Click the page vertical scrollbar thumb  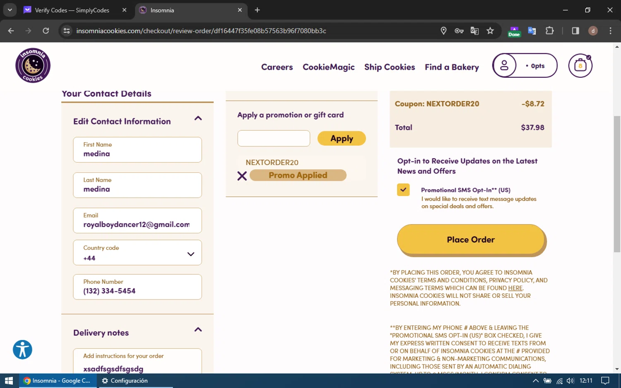[x=617, y=184]
